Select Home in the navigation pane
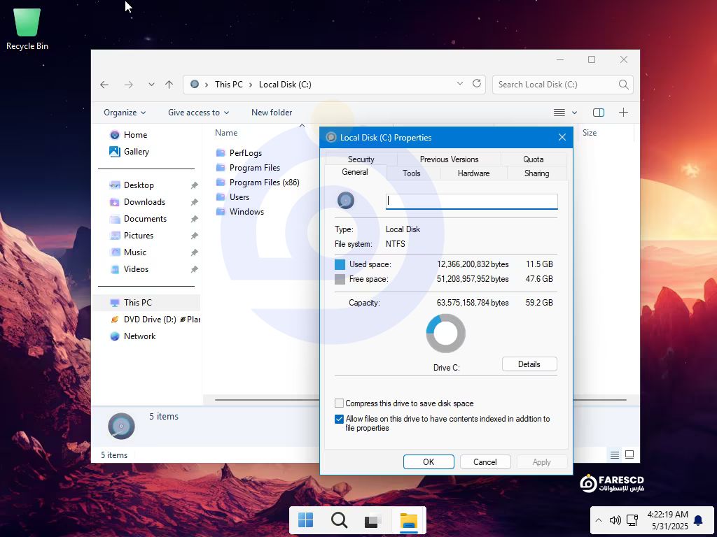The height and width of the screenshot is (537, 717). 135,135
